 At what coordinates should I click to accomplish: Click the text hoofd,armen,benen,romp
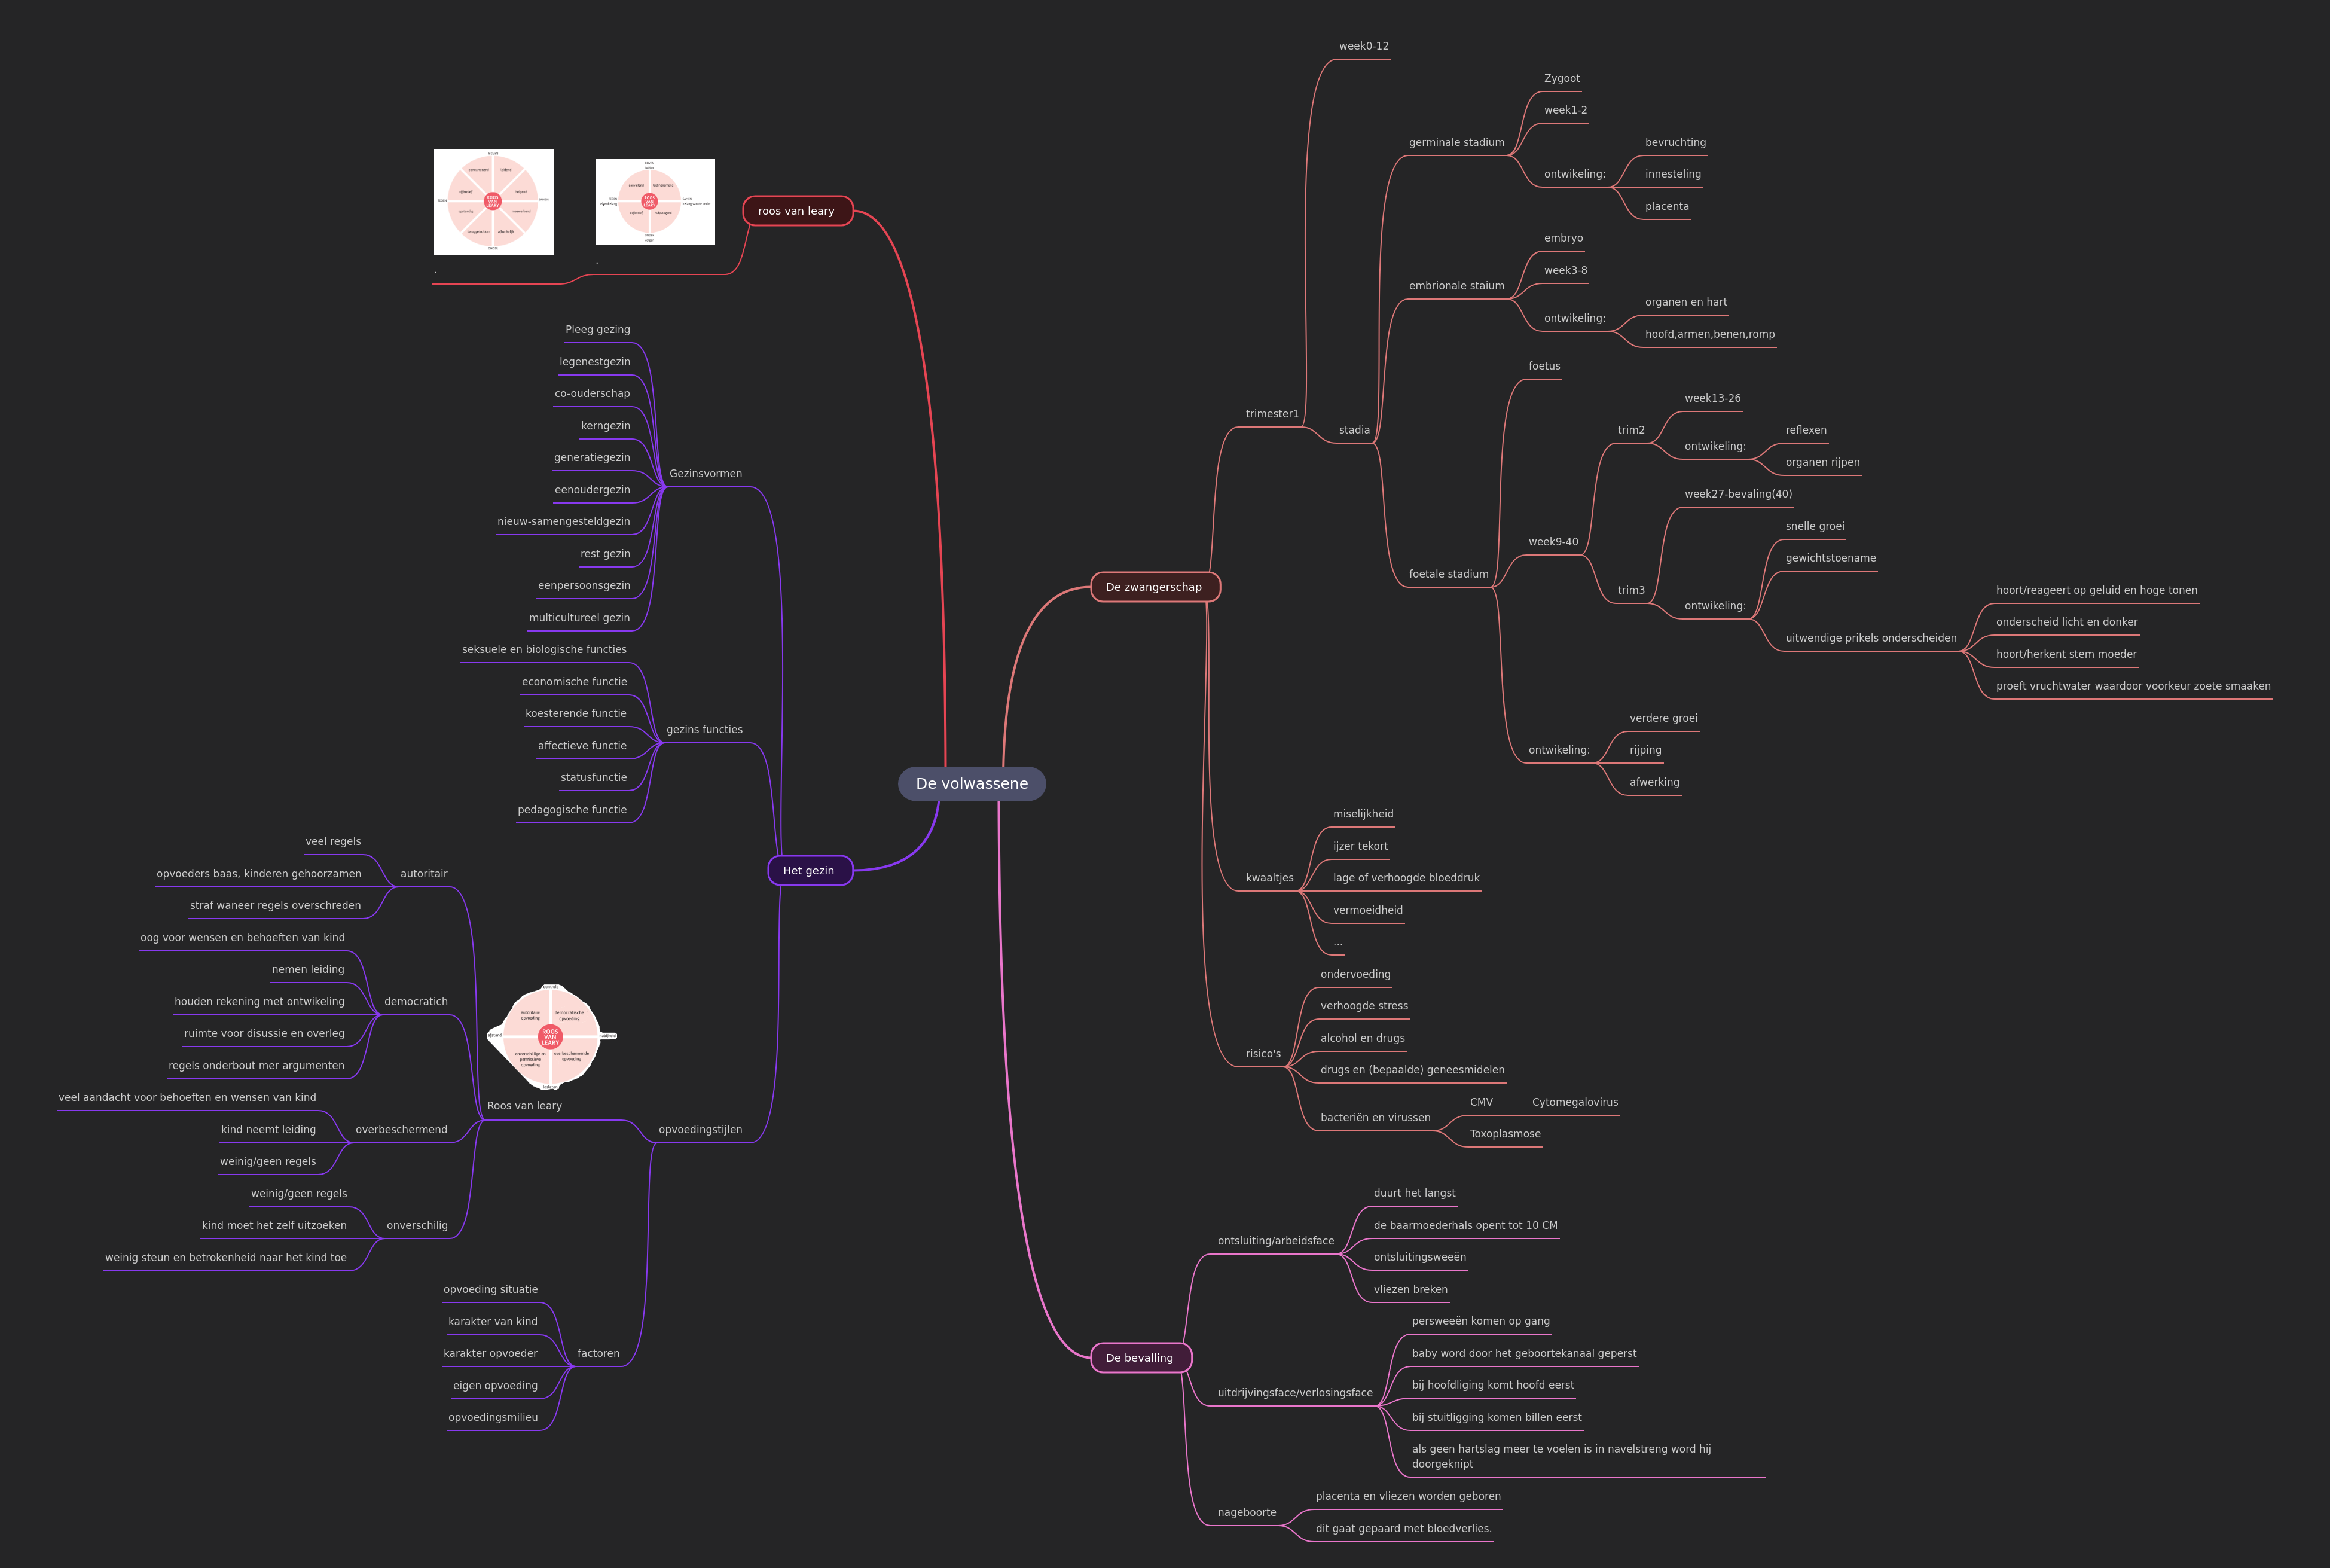click(1709, 335)
